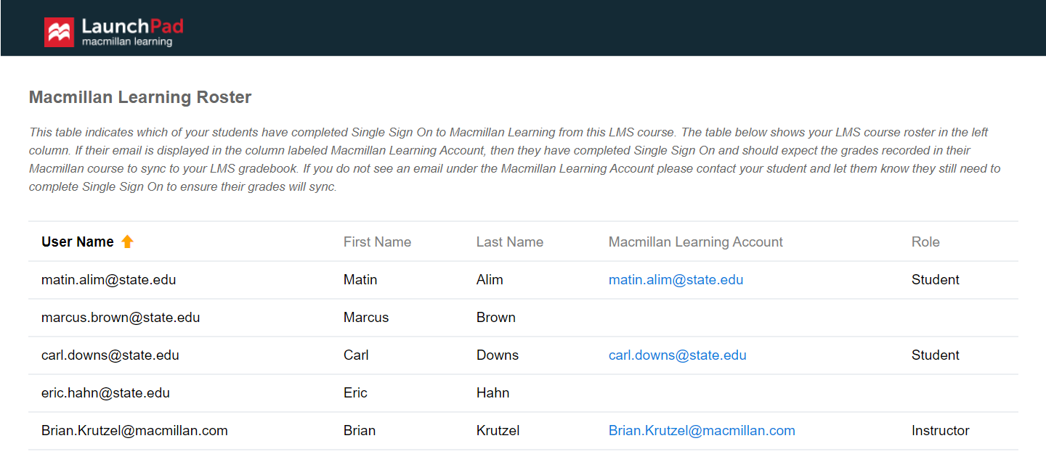Viewport: 1046px width, 470px height.
Task: Sort by First Name column header
Action: tap(377, 242)
